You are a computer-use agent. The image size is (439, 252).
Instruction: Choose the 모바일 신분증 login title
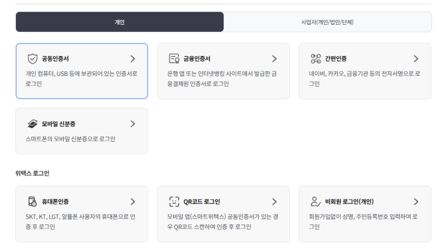point(59,124)
